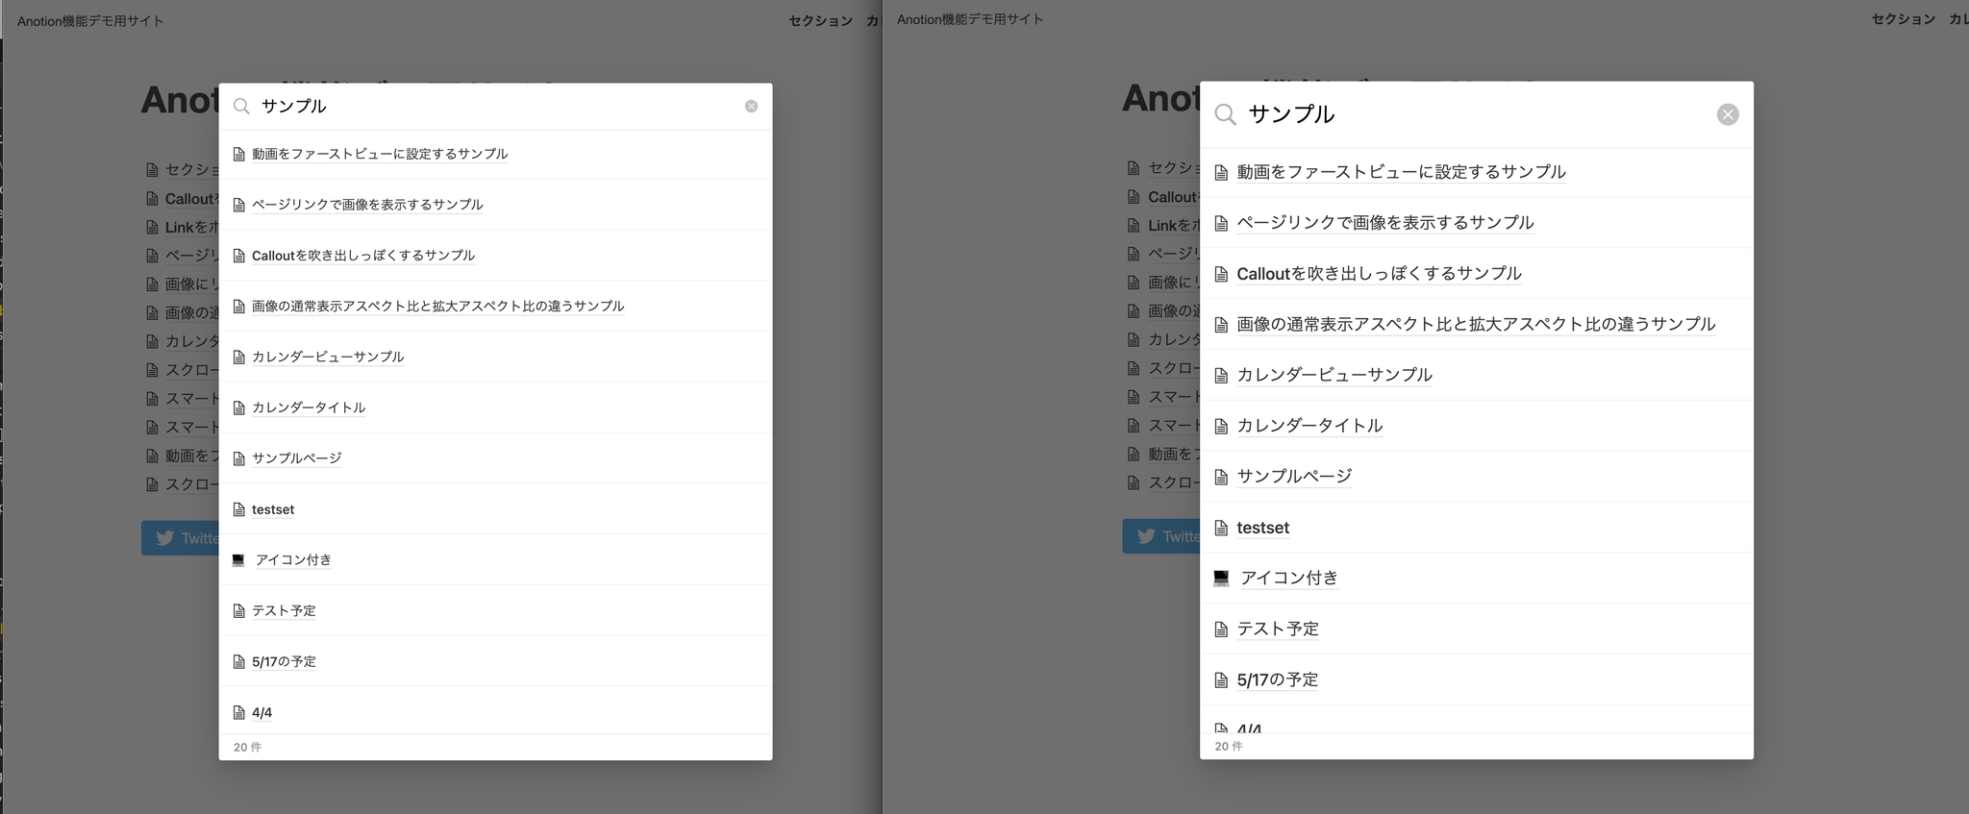Click the magnifier icon in the left search box

241,107
